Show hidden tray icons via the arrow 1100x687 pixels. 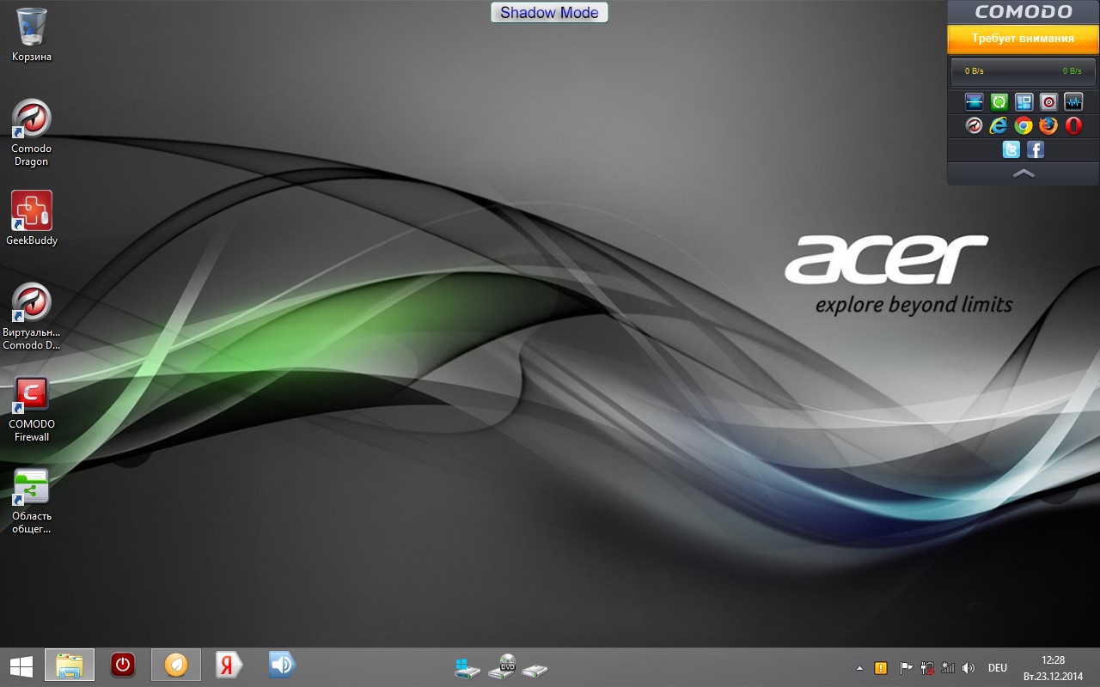coord(859,668)
